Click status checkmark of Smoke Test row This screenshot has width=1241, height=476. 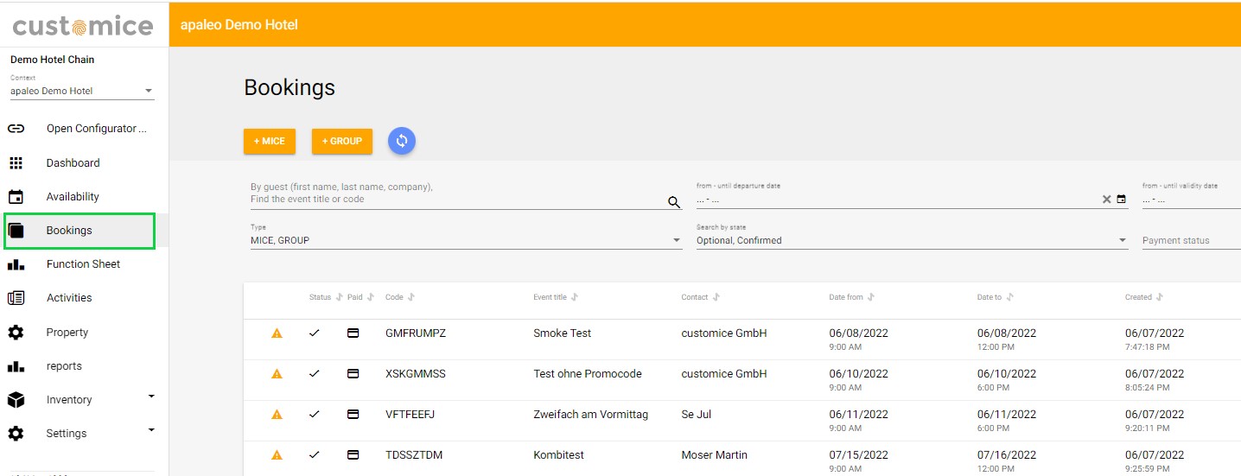point(315,333)
